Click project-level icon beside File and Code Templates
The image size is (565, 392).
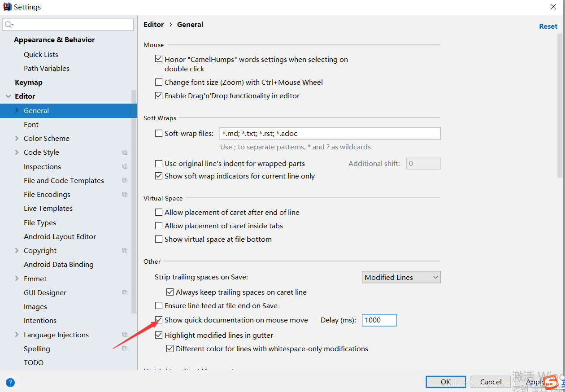(x=125, y=180)
